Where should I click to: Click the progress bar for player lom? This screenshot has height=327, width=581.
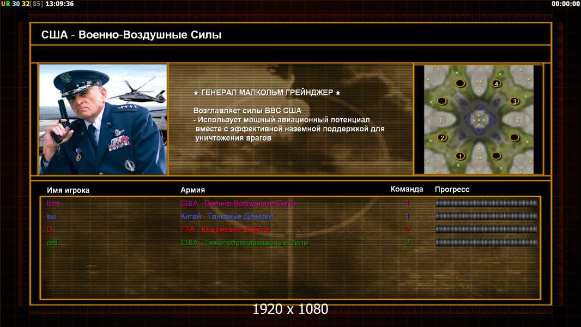(x=486, y=203)
